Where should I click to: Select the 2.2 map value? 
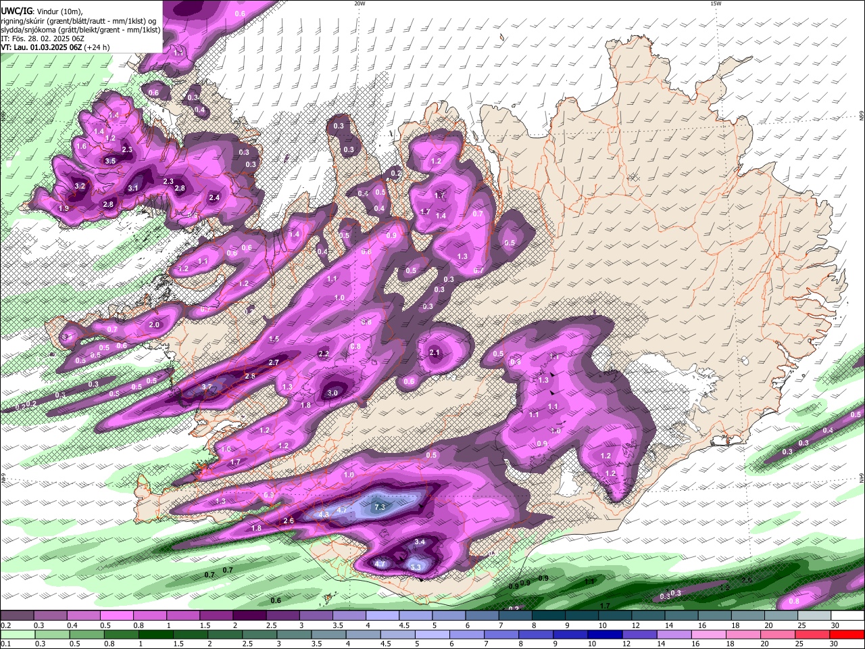pos(323,354)
